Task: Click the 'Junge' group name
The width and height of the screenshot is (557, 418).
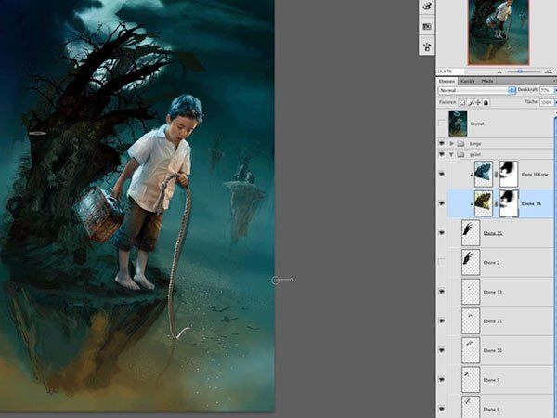Action: click(475, 144)
